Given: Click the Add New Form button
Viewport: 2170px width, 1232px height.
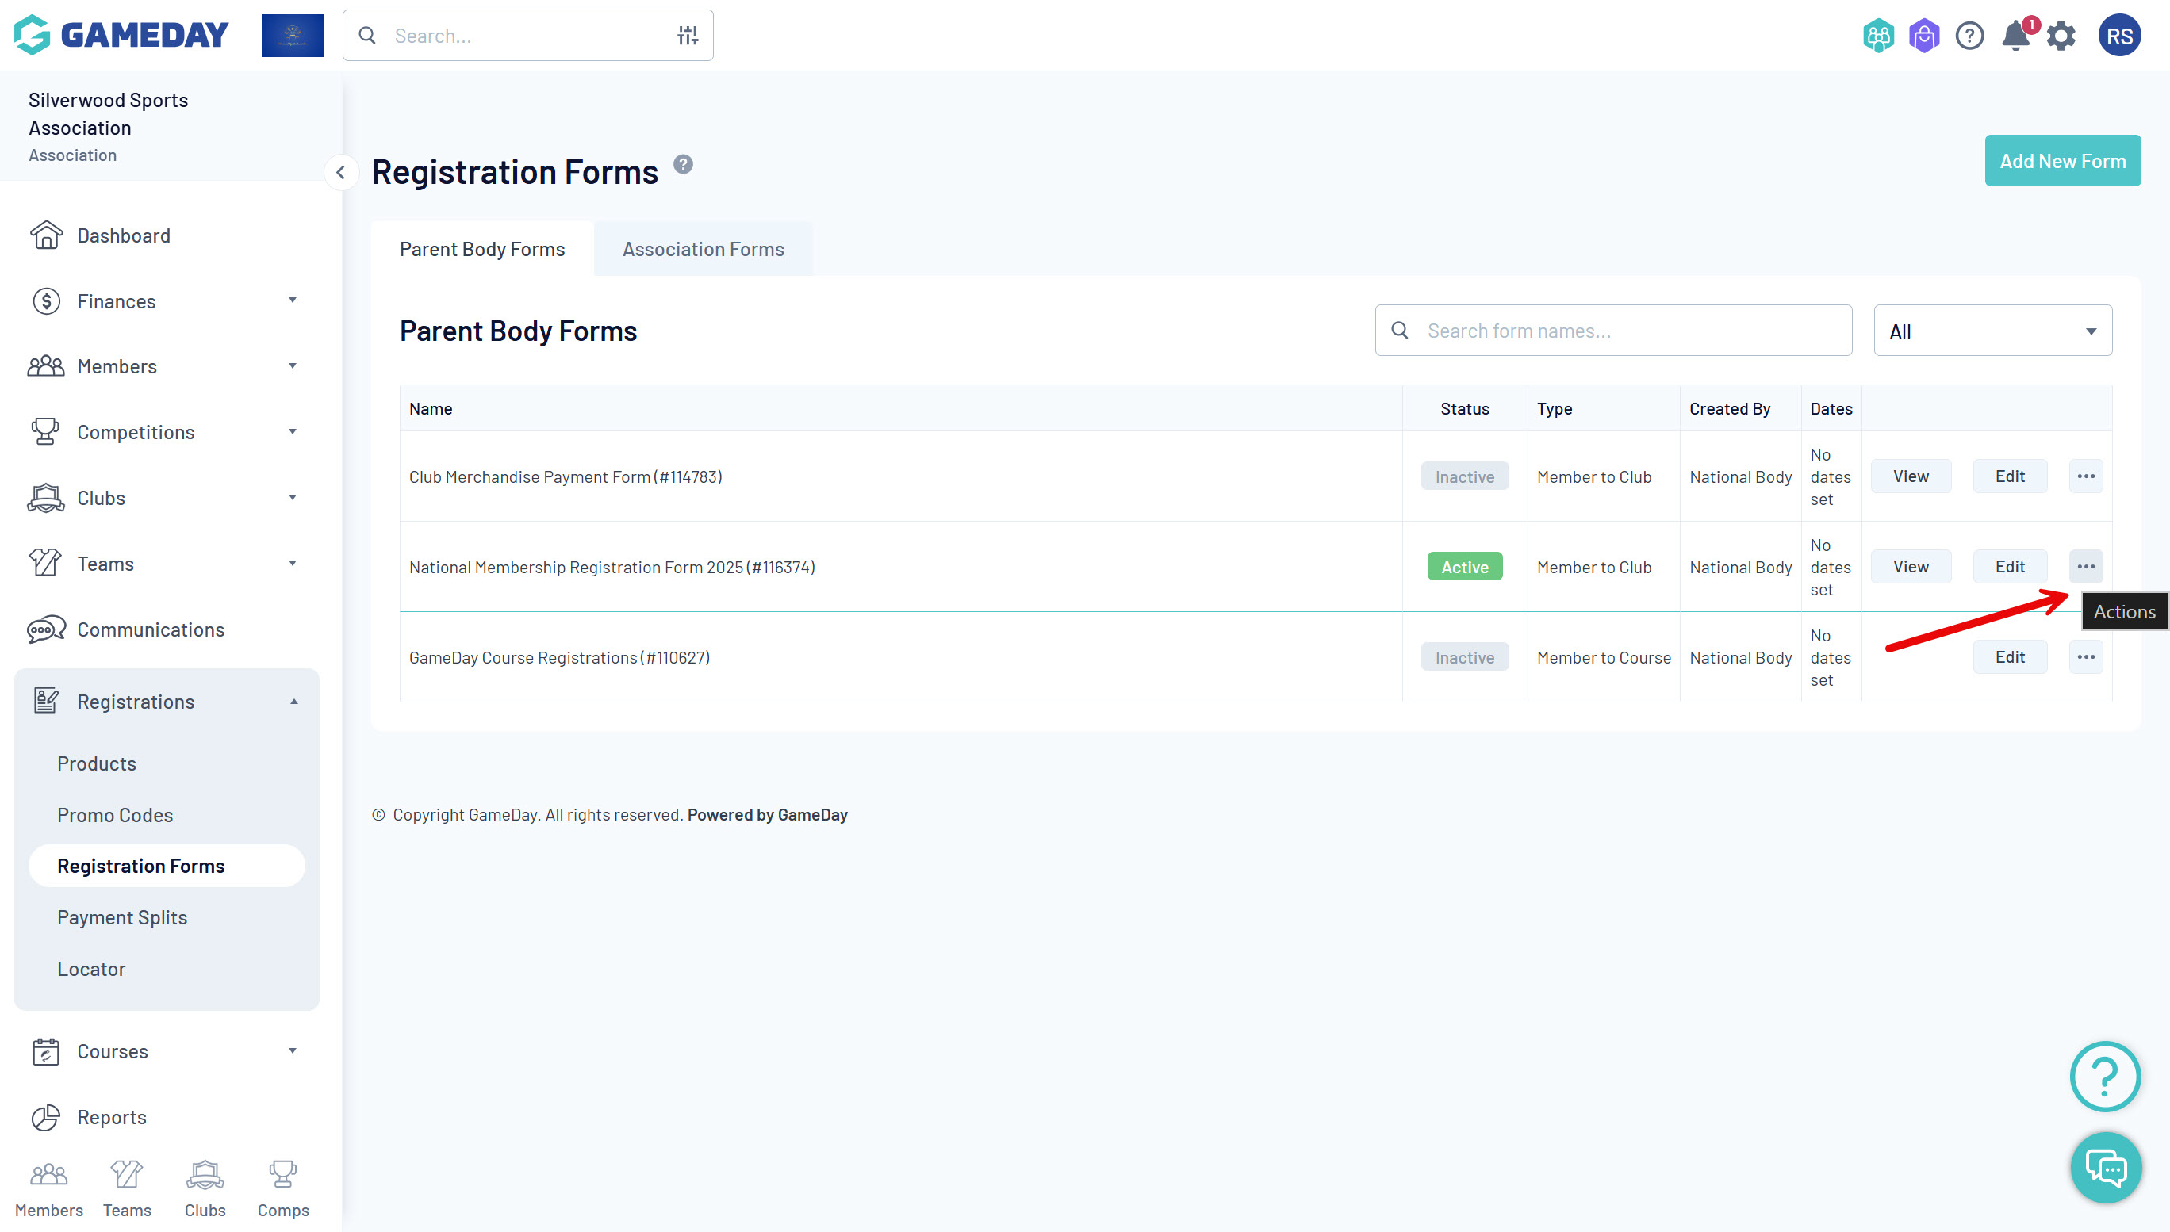Looking at the screenshot, I should [2061, 161].
